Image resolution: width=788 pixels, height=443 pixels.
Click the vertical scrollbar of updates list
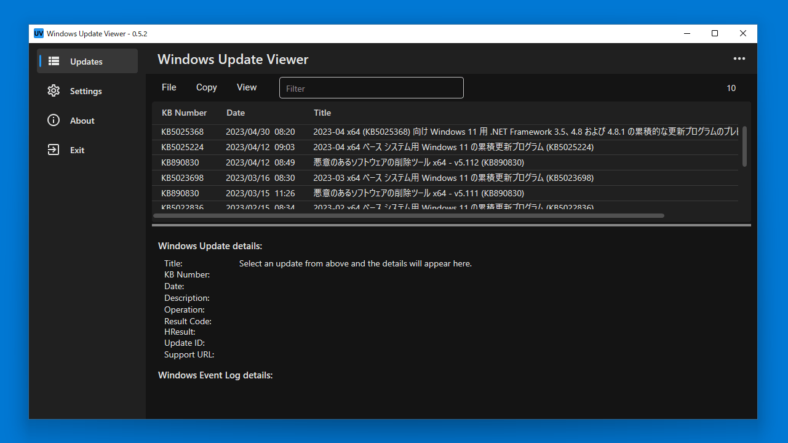(744, 146)
